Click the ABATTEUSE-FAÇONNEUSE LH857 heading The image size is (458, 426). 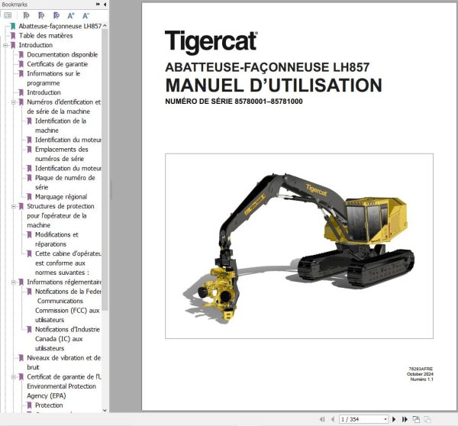click(267, 67)
